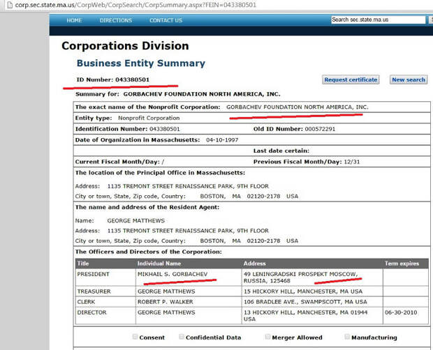Screen dimensions: 433x350
Task: Click resident agent name GEORGE MATTHEWS
Action: pos(136,221)
